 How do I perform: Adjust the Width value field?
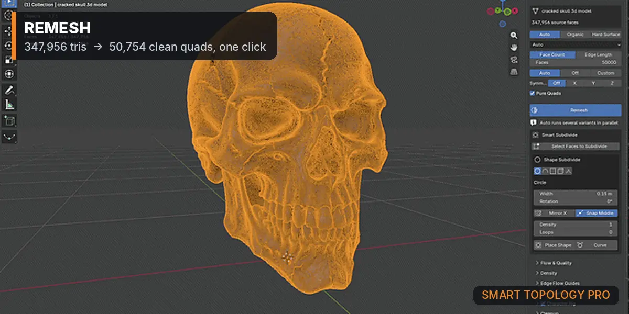click(576, 194)
